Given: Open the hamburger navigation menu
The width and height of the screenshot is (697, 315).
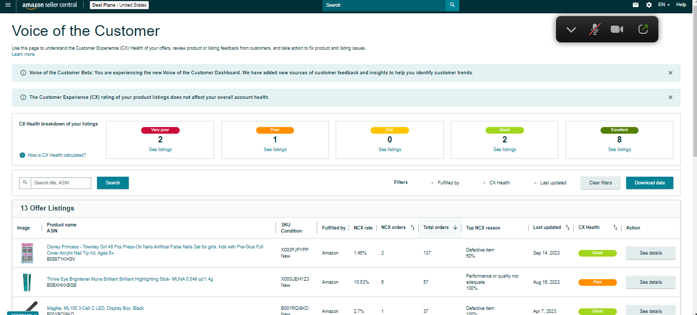Looking at the screenshot, I should [8, 5].
